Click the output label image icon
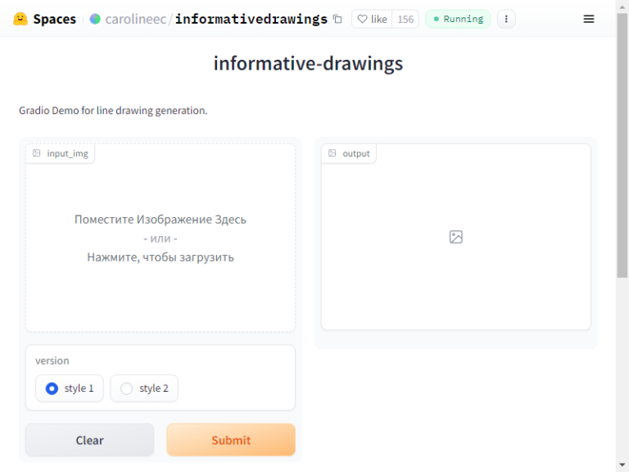Viewport: 629px width, 472px height. click(333, 153)
